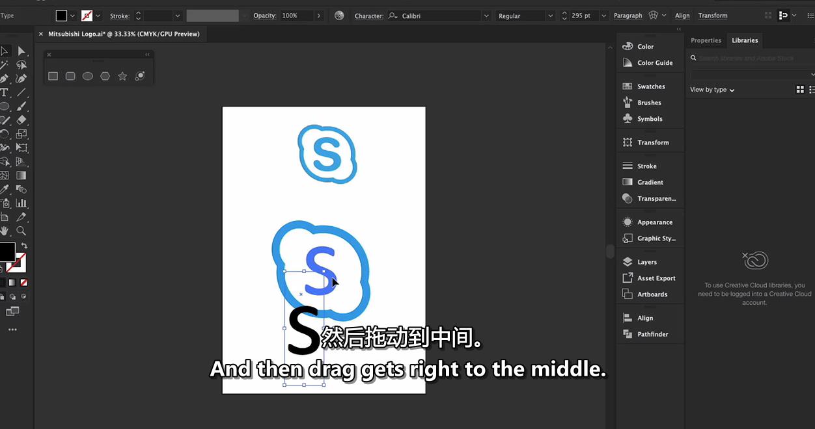Select the Direct Selection tool
The image size is (815, 429).
coord(21,51)
